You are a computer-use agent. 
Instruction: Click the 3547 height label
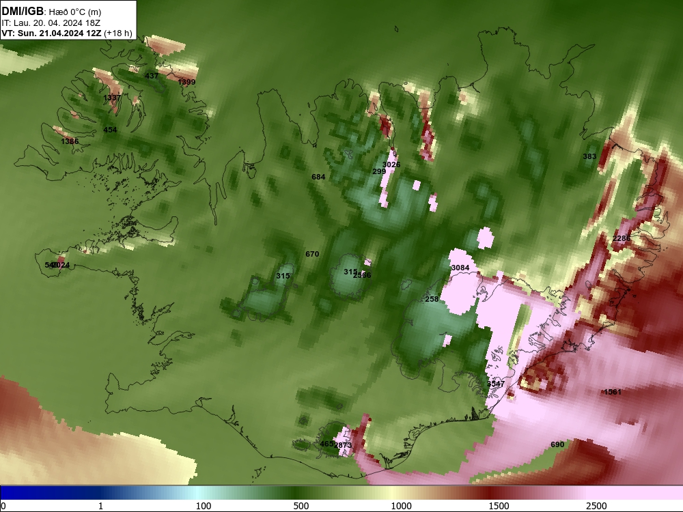[496, 384]
